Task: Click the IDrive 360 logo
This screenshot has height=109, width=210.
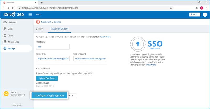Action: [x=14, y=14]
